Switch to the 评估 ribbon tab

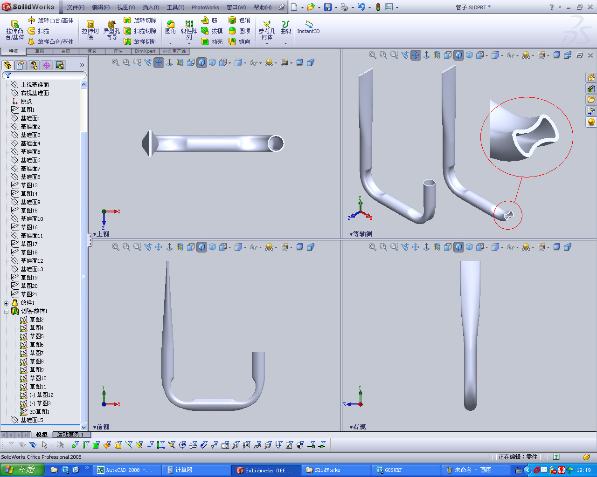tap(118, 51)
